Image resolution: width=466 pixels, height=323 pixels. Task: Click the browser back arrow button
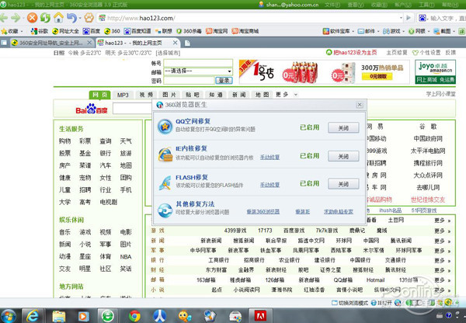click(x=7, y=17)
